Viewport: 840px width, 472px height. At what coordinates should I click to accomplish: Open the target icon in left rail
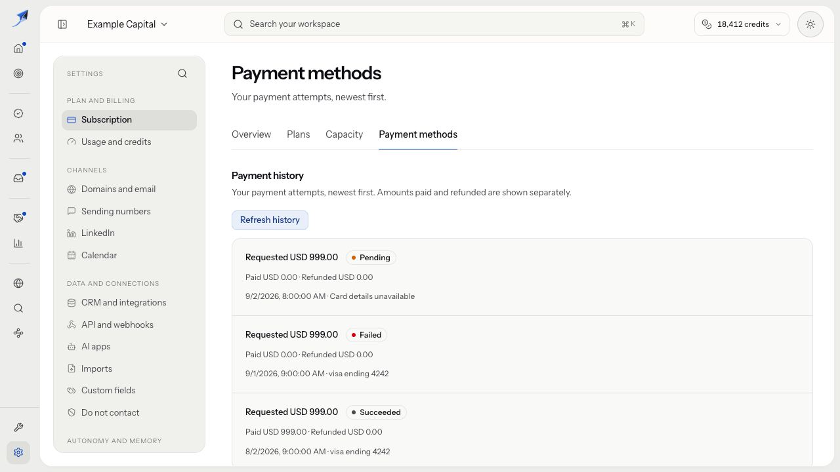(x=18, y=73)
